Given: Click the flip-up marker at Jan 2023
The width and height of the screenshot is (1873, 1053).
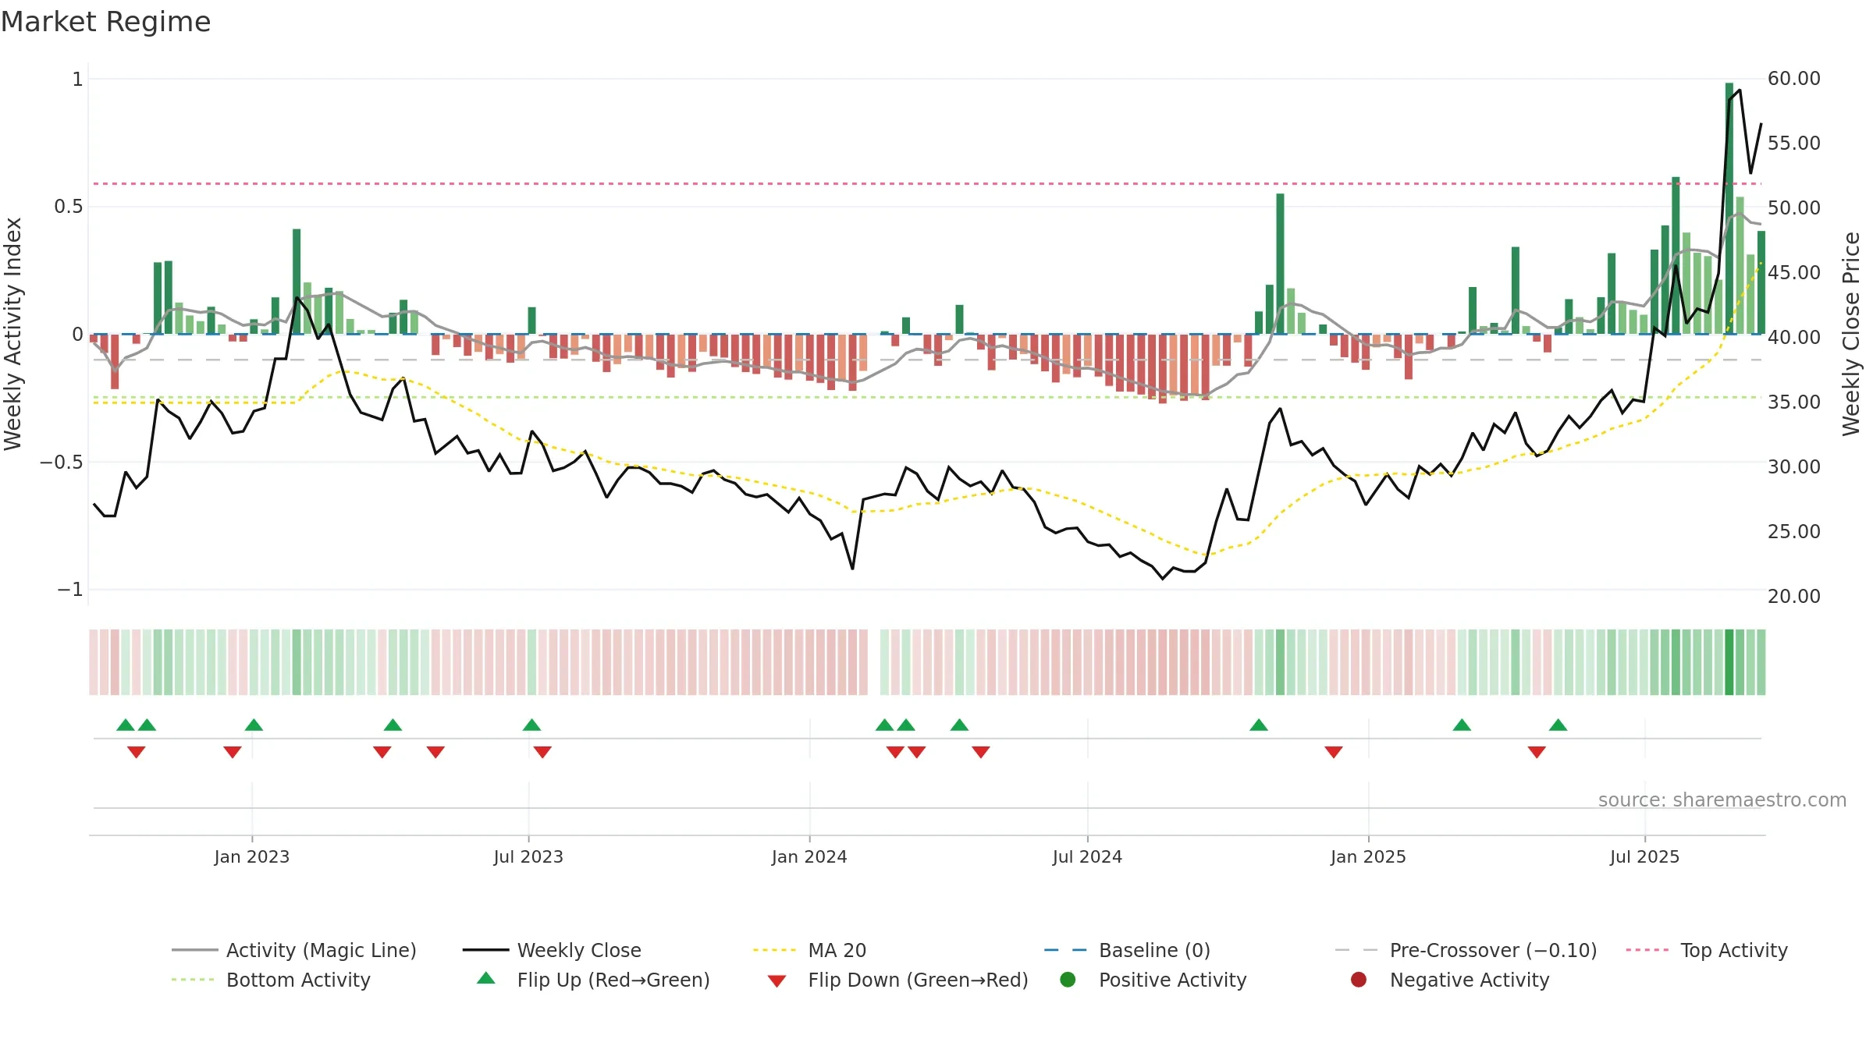Looking at the screenshot, I should [x=254, y=725].
